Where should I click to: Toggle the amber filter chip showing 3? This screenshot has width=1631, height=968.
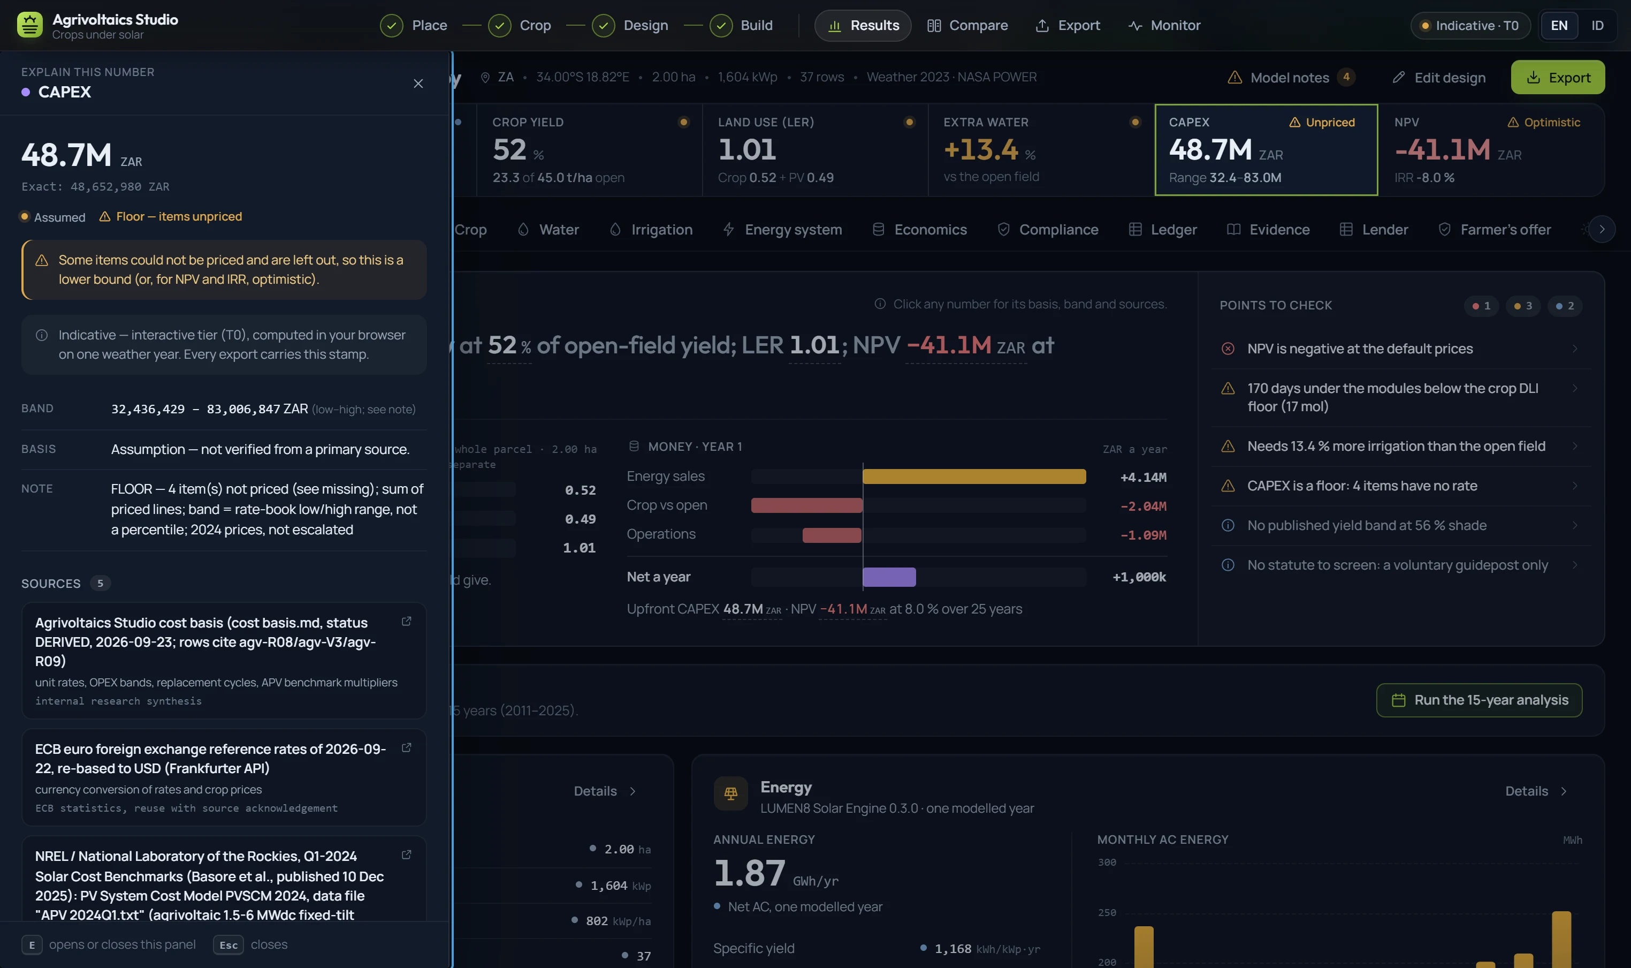pyautogui.click(x=1523, y=306)
